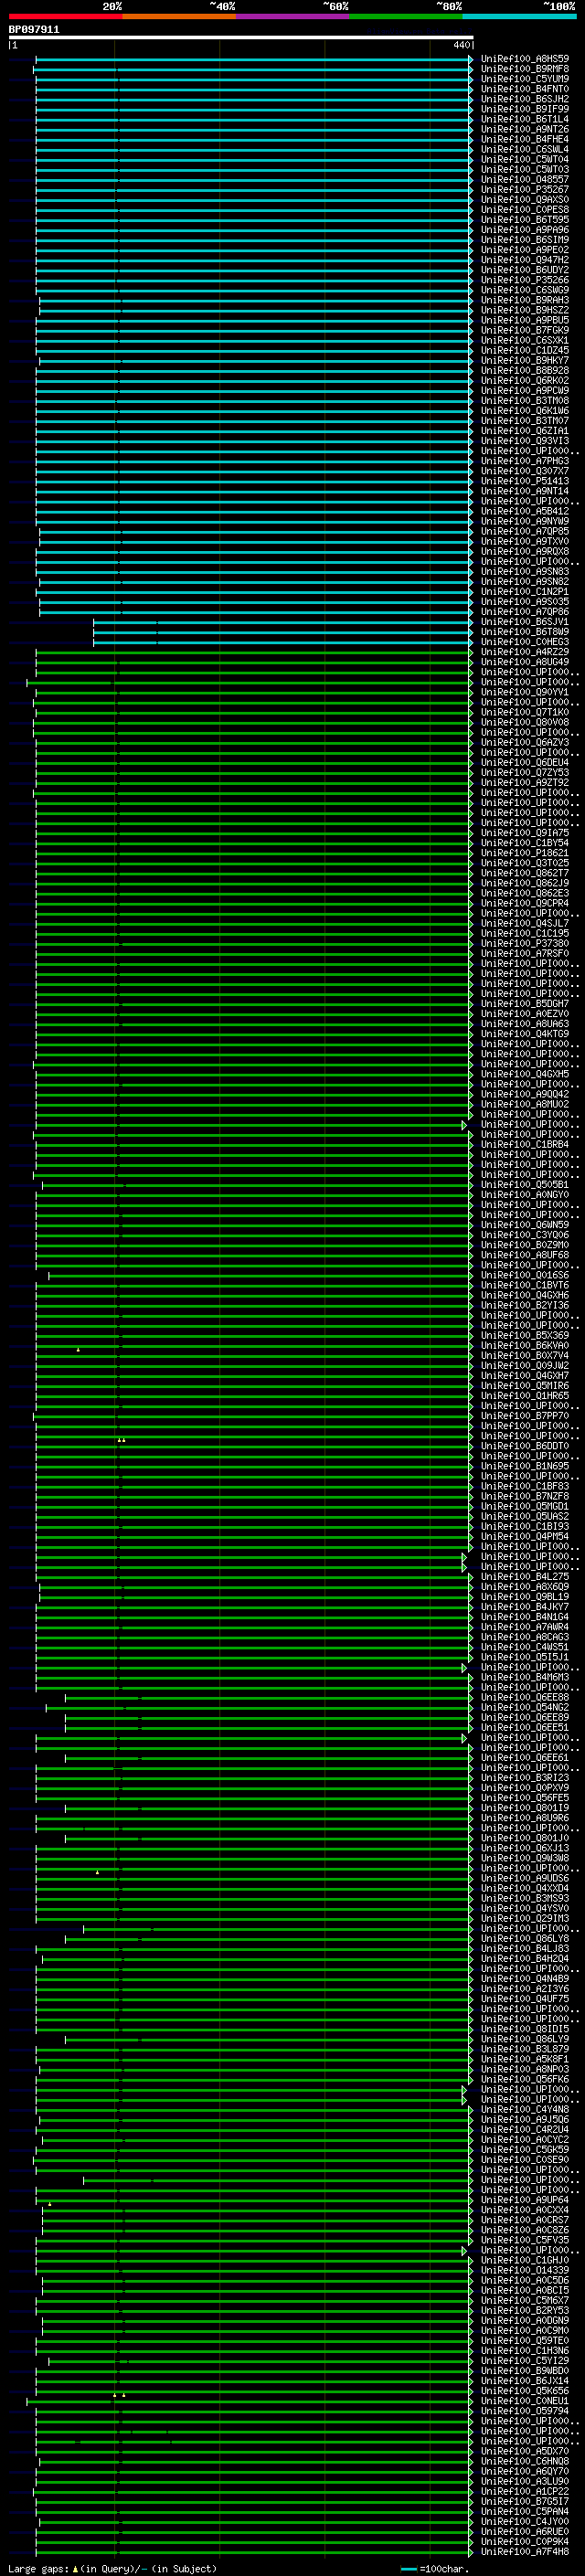
Task: Select hit label UniRef100_Q862T7
Action: tap(525, 873)
